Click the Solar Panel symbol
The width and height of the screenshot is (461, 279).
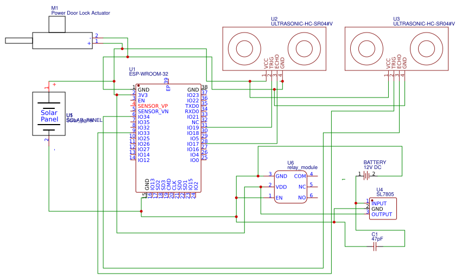49,114
